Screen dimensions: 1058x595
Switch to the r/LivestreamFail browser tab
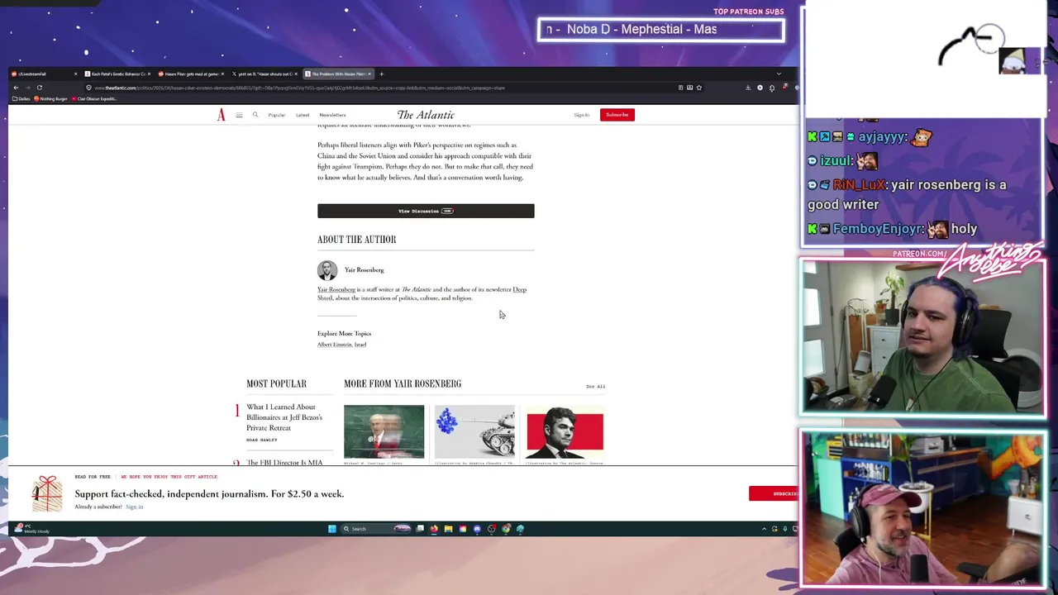pos(43,74)
